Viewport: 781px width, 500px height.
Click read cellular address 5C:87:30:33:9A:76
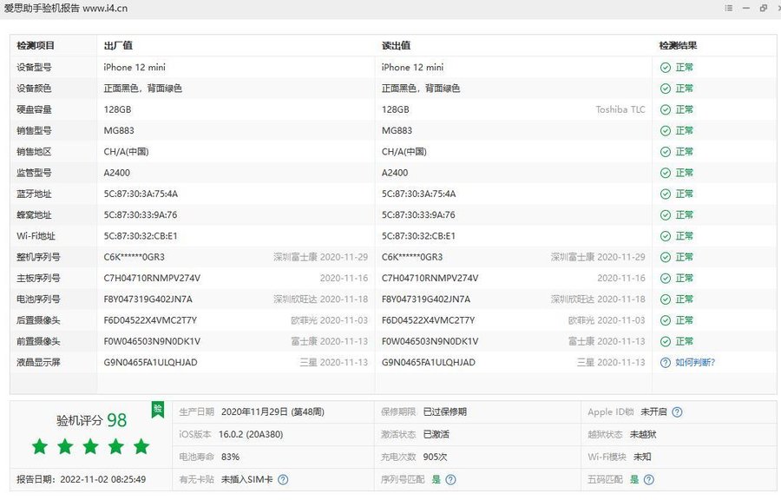[418, 214]
